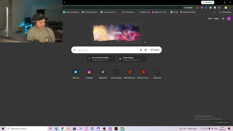
Task: Open the Khali Dean's likes shortcut
Action: 130,74
